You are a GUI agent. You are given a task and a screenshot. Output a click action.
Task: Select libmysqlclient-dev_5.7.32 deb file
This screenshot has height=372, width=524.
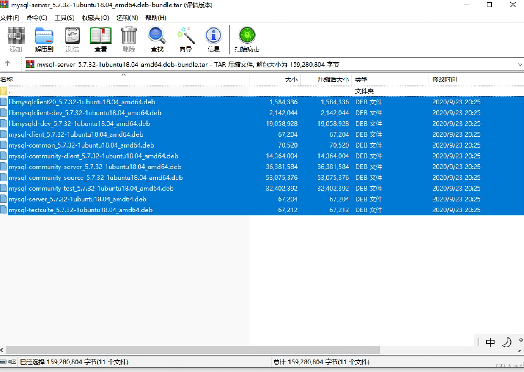85,113
